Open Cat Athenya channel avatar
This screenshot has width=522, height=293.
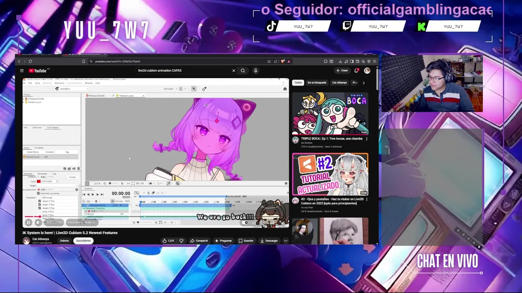pos(27,241)
